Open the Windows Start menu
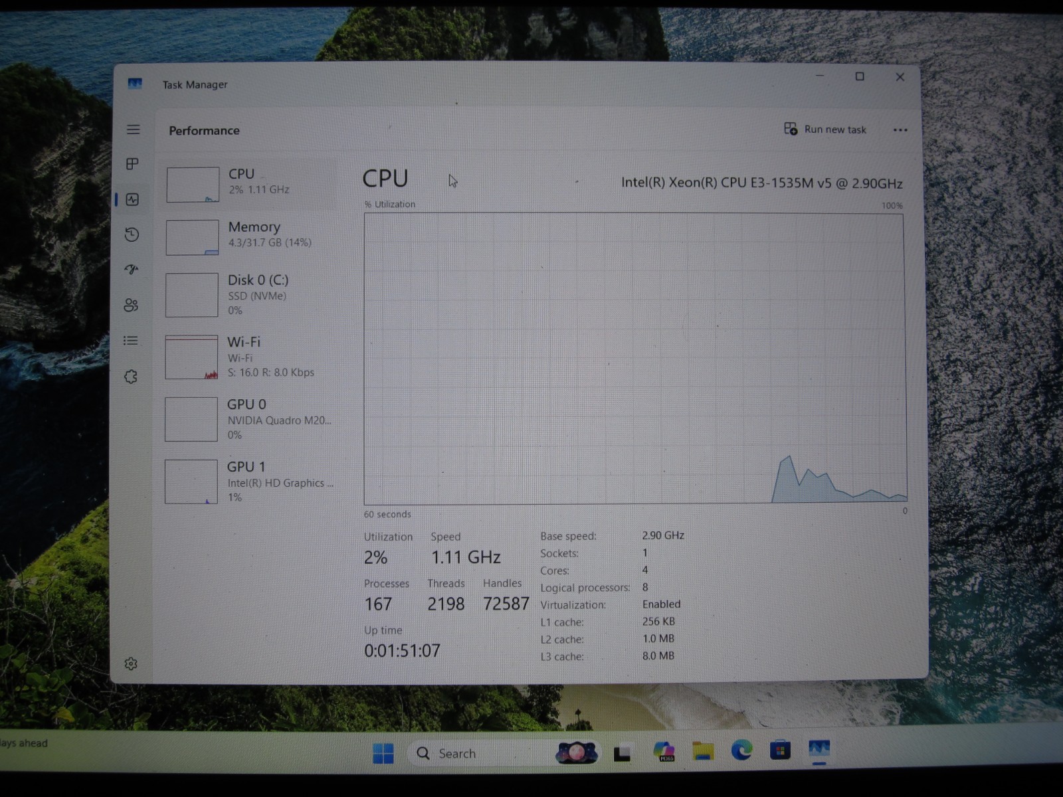Screen dimensions: 1063x797 click(x=383, y=753)
